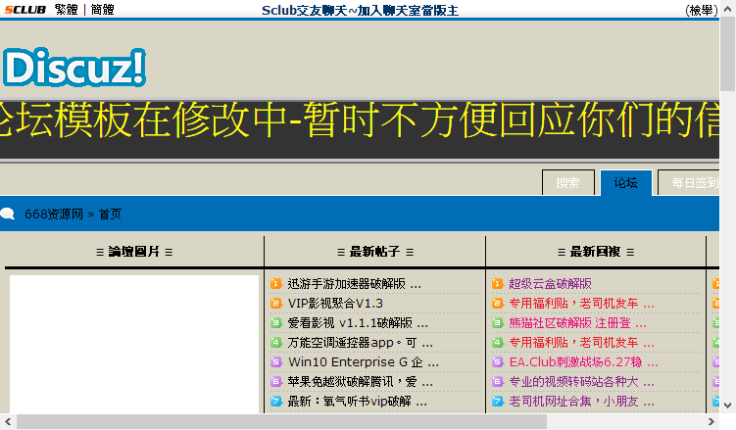Click the 最新帖子 column header
Image resolution: width=736 pixels, height=430 pixels.
click(375, 252)
